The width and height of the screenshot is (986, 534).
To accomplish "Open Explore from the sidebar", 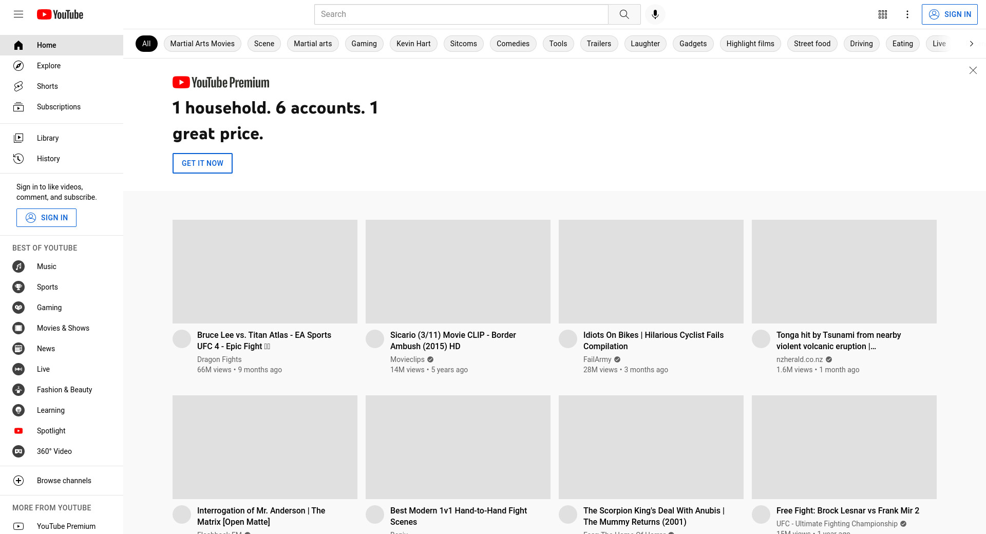I will click(62, 66).
